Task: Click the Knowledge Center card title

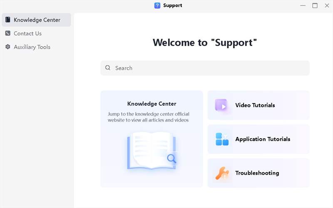Action: tap(152, 104)
